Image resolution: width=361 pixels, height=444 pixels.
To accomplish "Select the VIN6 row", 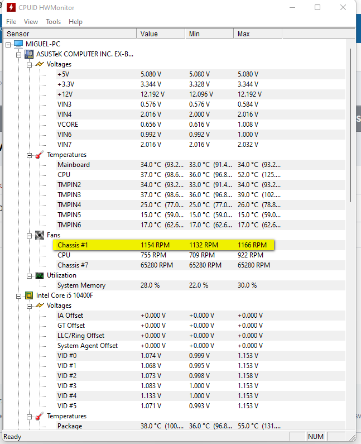I will point(201,135).
